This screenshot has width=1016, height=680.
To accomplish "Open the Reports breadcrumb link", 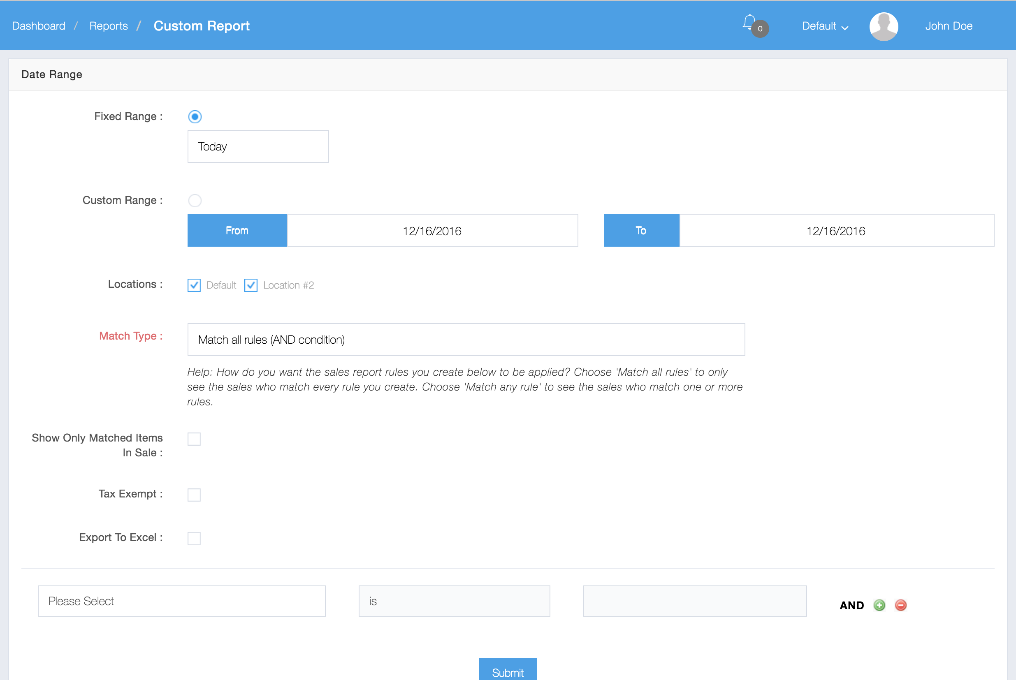I will tap(109, 26).
